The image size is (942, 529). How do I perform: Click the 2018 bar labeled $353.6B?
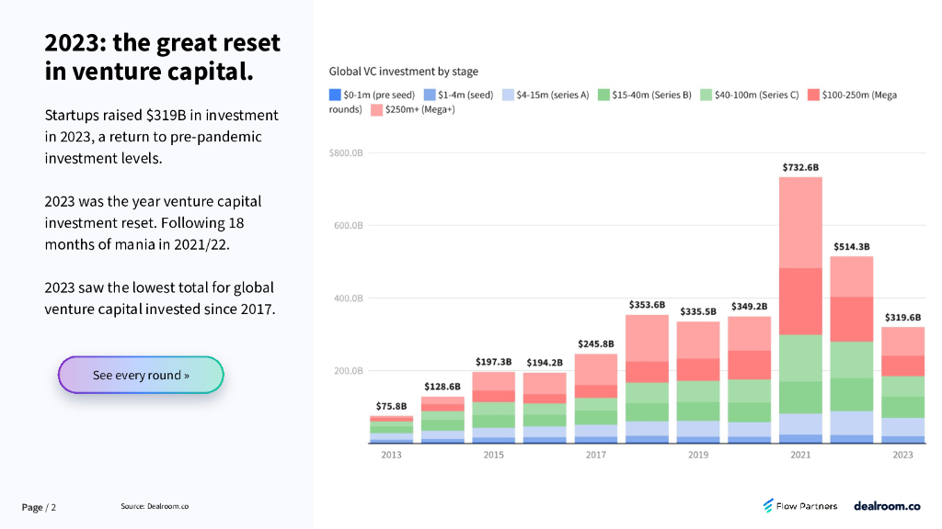647,379
